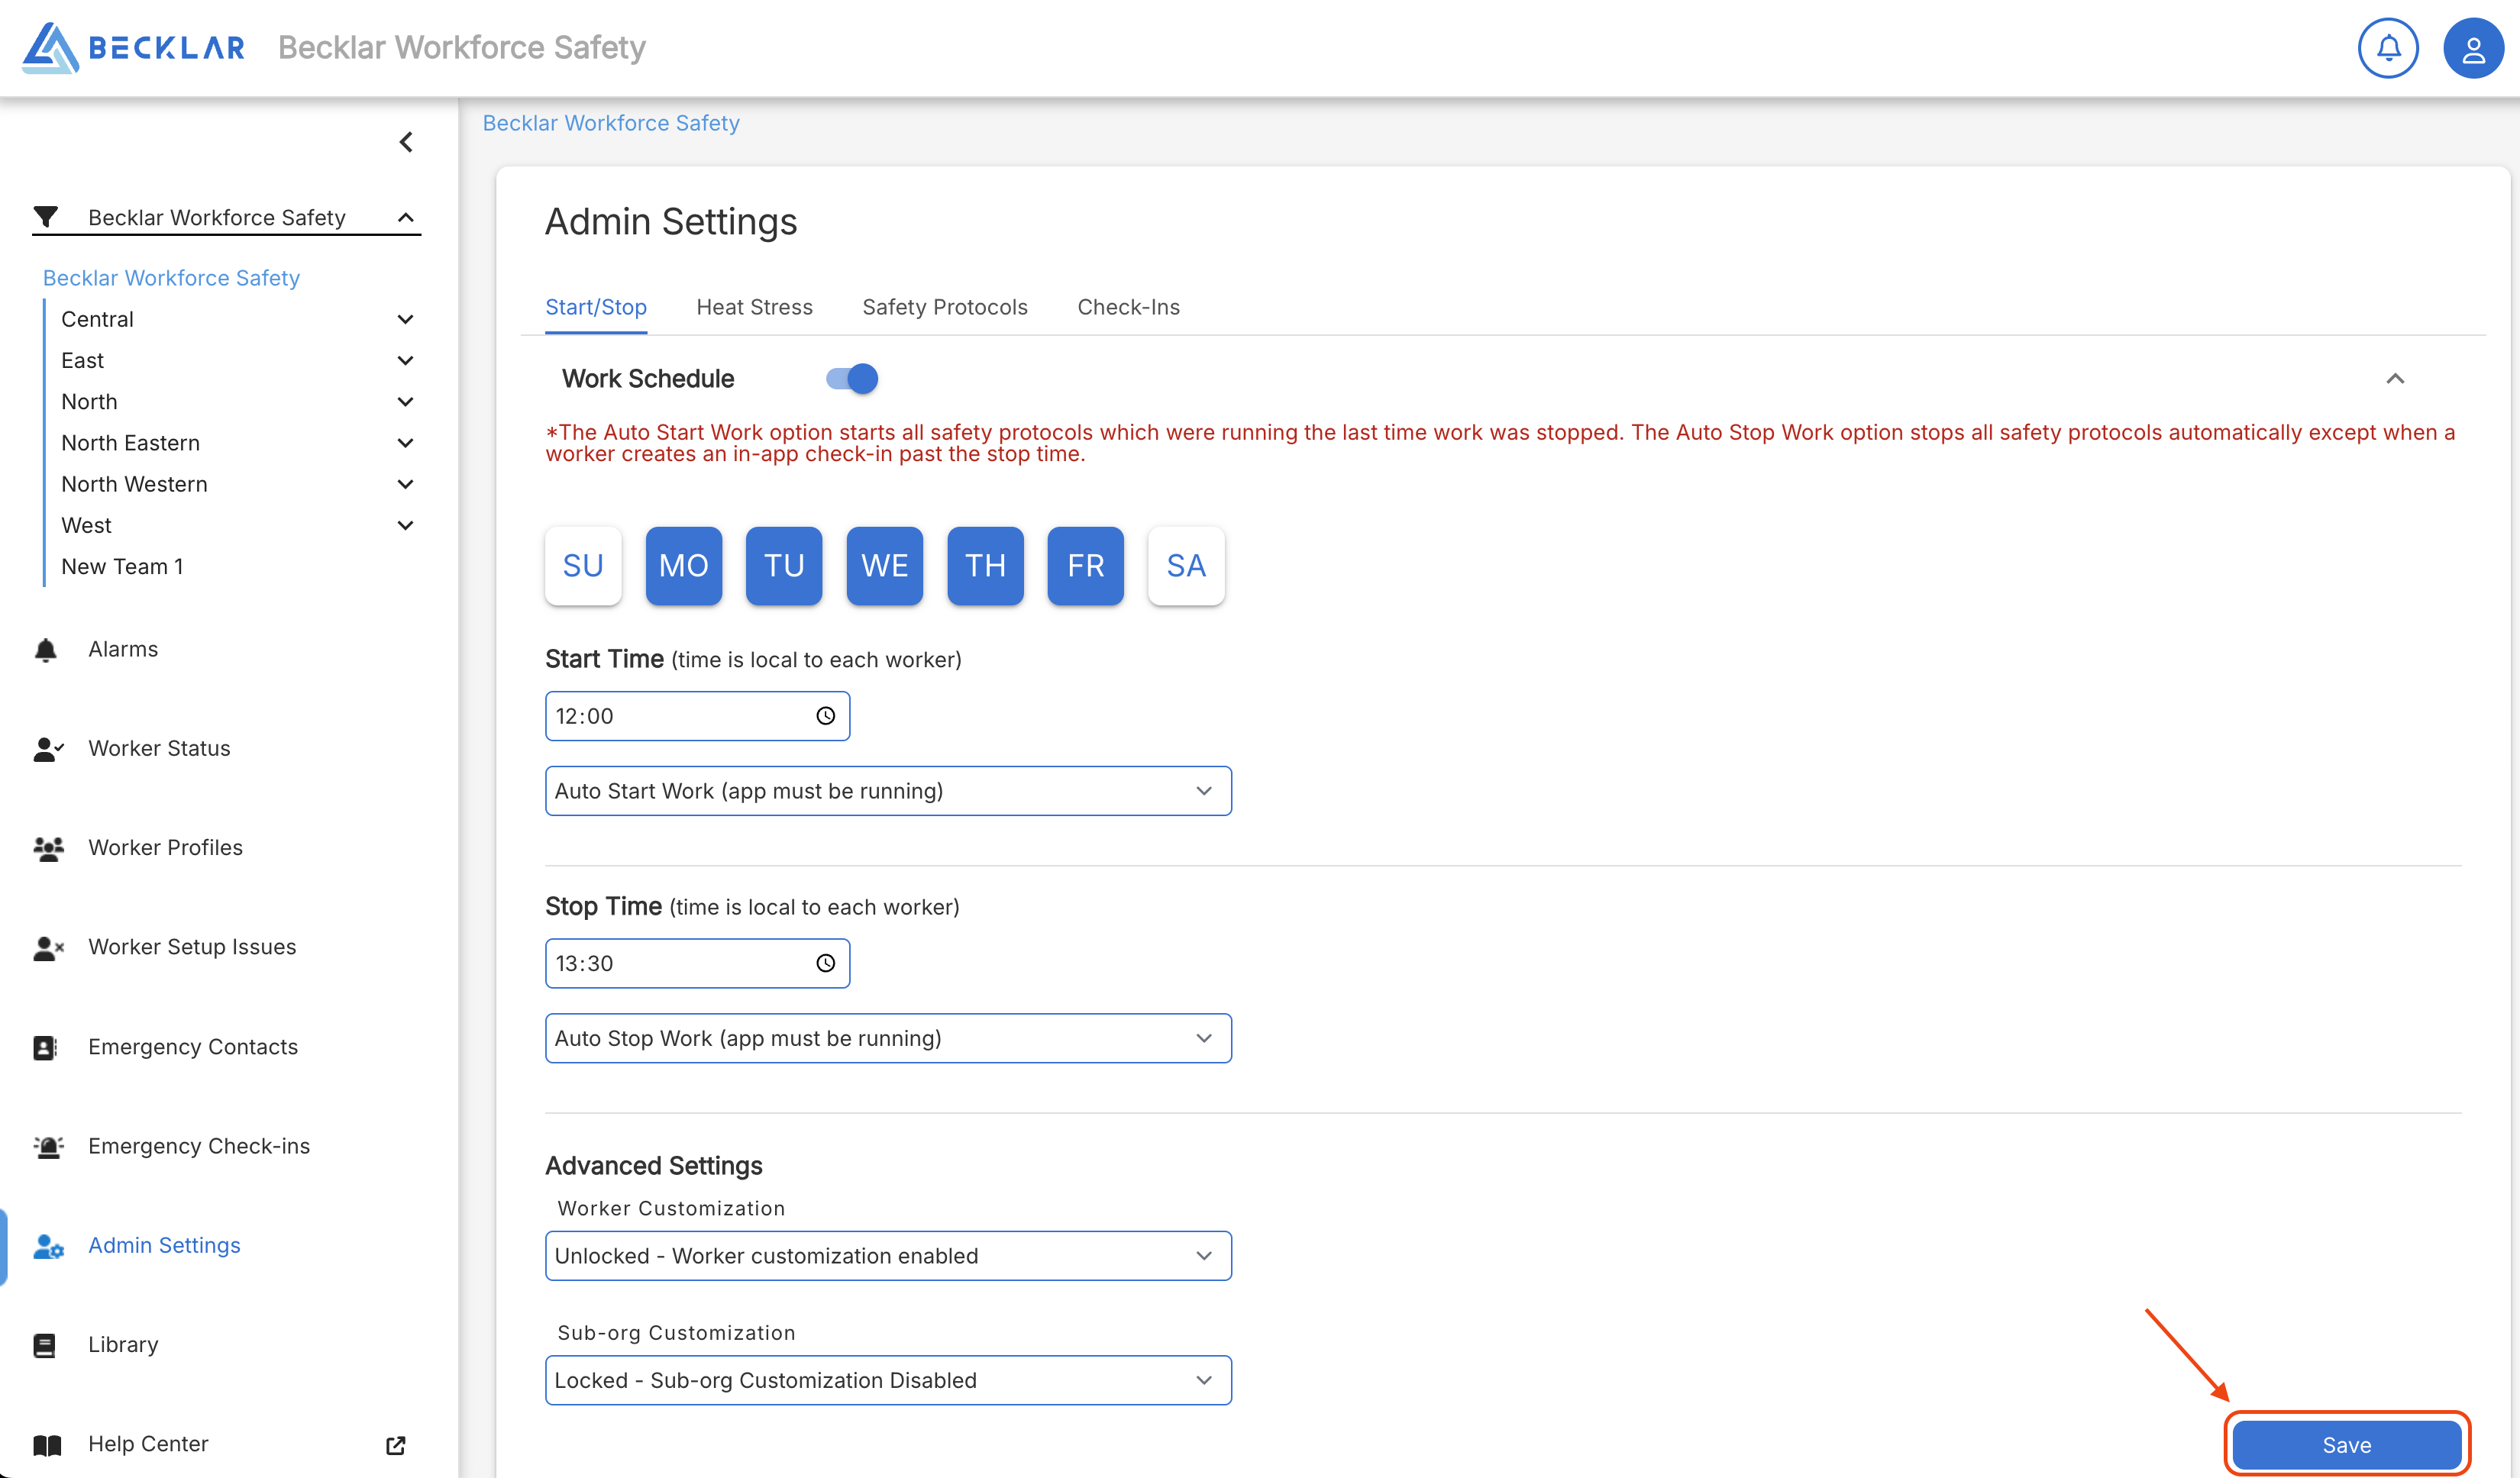2520x1478 pixels.
Task: Switch to the Check-Ins tab
Action: click(1129, 307)
